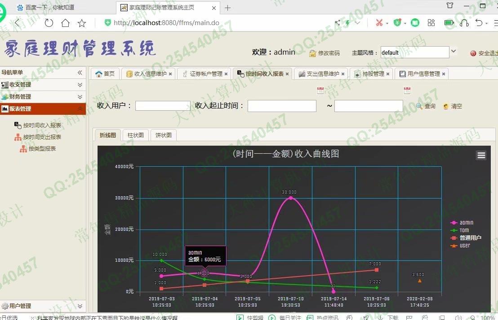Toggle the admin series in chart legend
Screen dimensions: 498x320
(462, 223)
